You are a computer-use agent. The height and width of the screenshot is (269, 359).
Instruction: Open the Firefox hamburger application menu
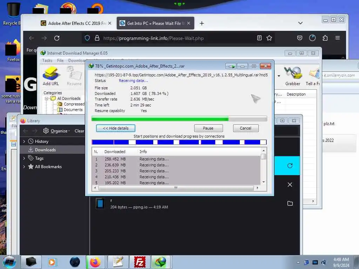click(x=338, y=38)
